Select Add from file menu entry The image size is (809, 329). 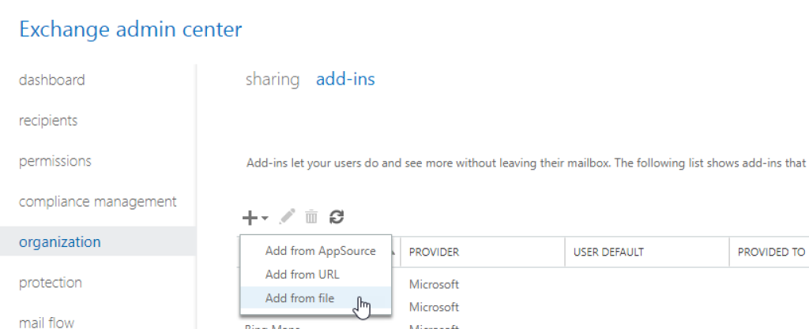tap(299, 297)
